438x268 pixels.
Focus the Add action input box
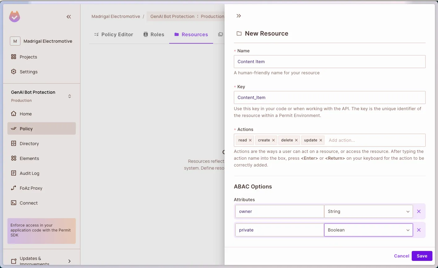coord(374,140)
